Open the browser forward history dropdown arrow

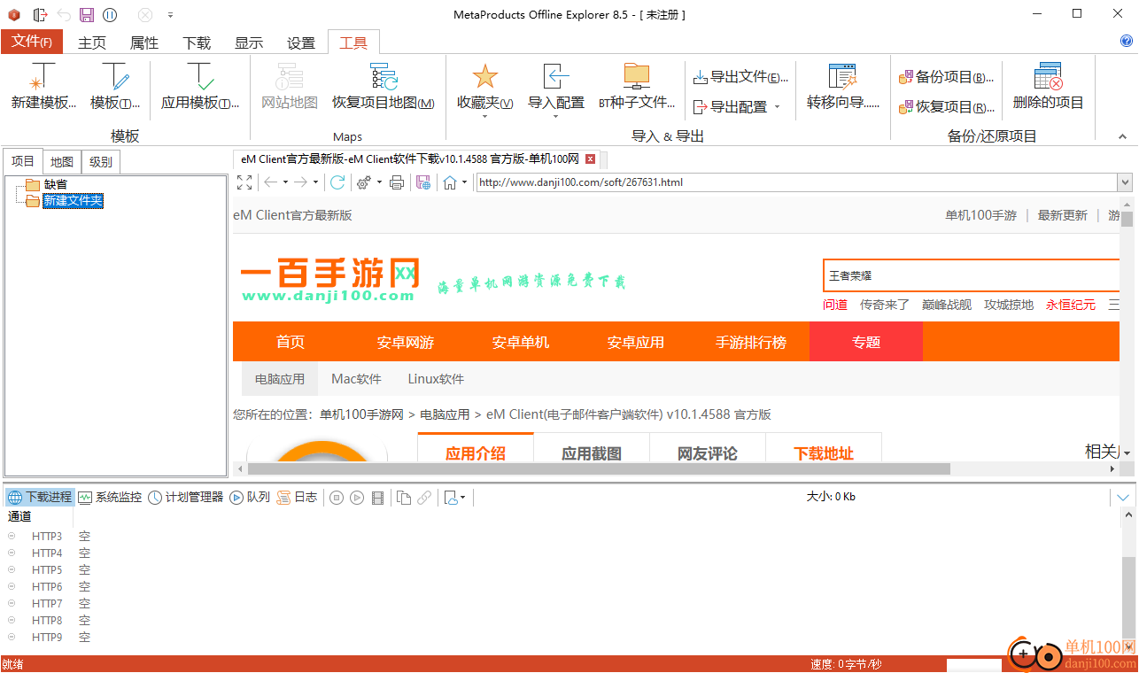click(x=315, y=182)
